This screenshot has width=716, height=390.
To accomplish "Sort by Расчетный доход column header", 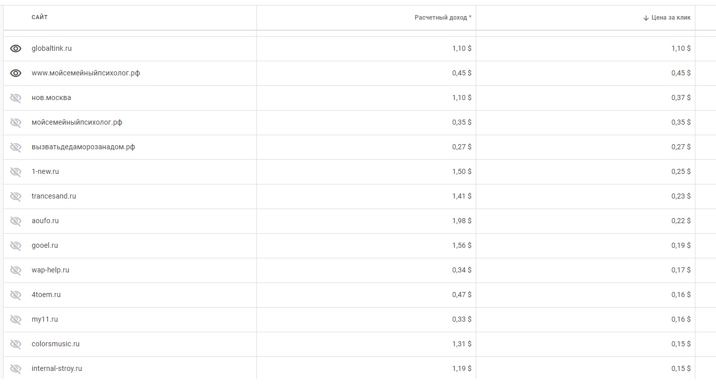I will coord(443,18).
